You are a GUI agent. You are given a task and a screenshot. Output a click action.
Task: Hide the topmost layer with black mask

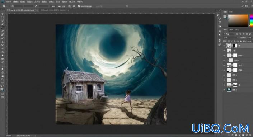click(224, 46)
